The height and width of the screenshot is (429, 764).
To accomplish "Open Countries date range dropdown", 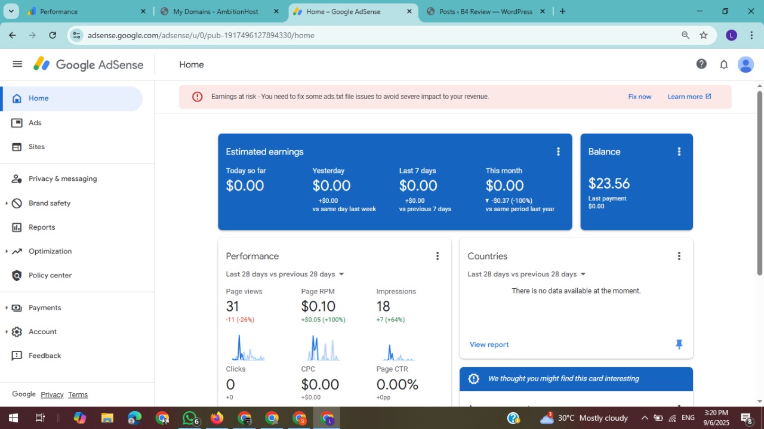I will pos(527,274).
